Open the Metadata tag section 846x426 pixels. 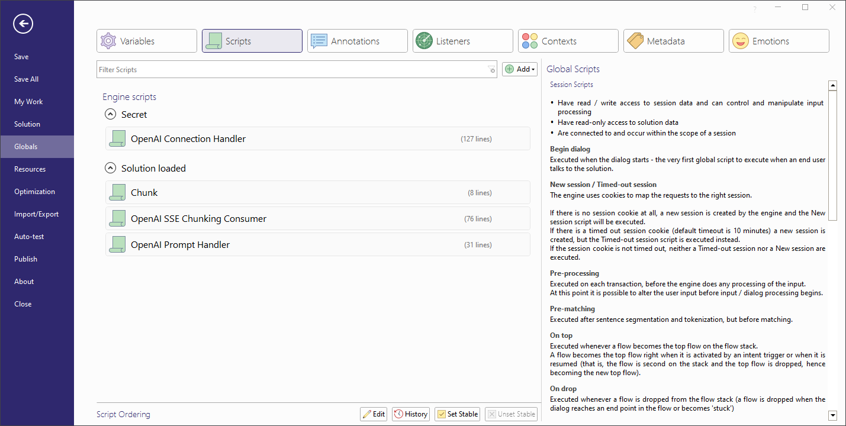coord(673,41)
